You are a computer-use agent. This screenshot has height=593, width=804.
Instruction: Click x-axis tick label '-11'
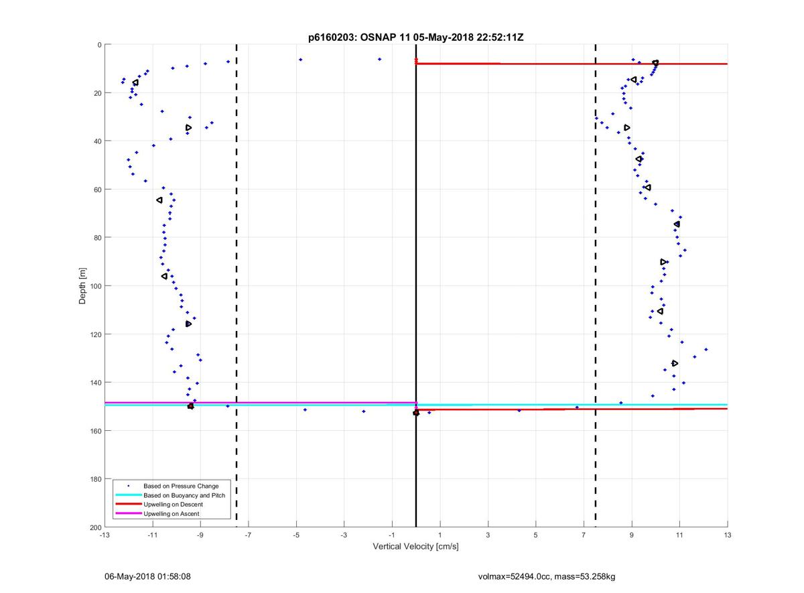tap(152, 535)
